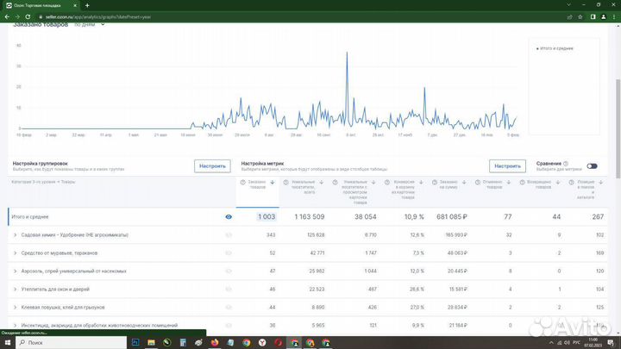Open the Windows Start menu
621x349 pixels.
(x=8, y=342)
